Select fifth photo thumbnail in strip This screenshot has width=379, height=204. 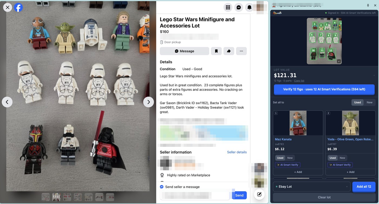pyautogui.click(x=89, y=197)
